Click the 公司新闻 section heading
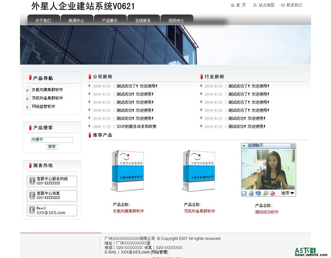Viewport: 331px width, 258px height. tap(102, 77)
